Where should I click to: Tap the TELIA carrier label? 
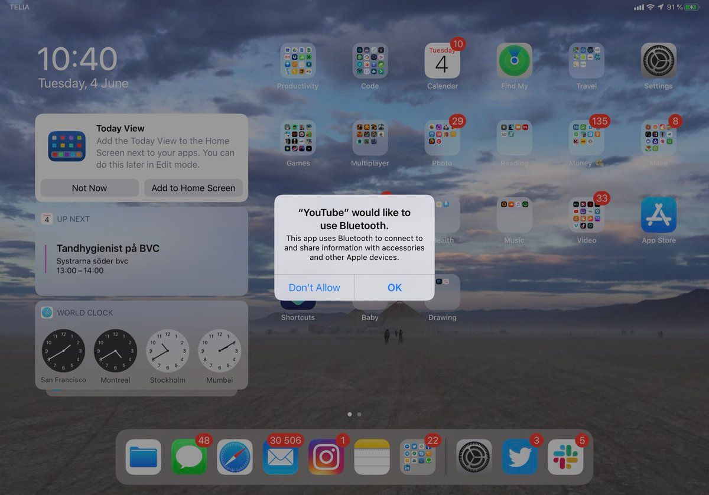(x=19, y=7)
